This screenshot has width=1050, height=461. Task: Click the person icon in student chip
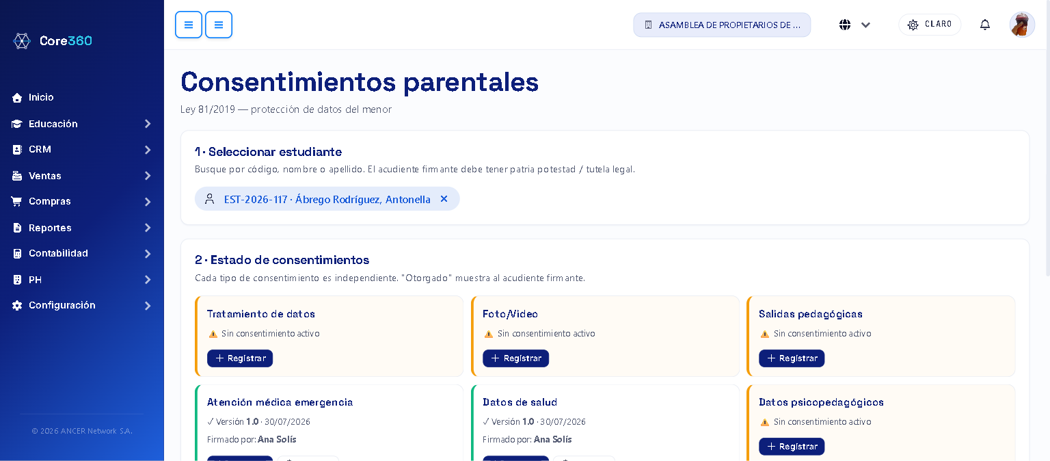(x=210, y=199)
